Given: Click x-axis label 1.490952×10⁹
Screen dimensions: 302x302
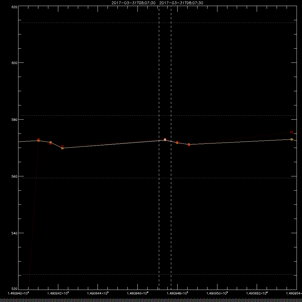Looking at the screenshot, I should click(257, 293).
